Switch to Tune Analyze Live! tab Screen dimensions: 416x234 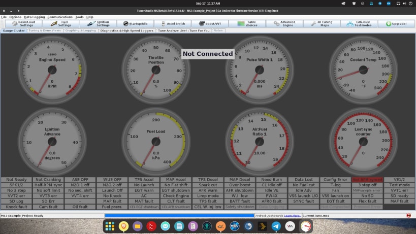point(183,30)
